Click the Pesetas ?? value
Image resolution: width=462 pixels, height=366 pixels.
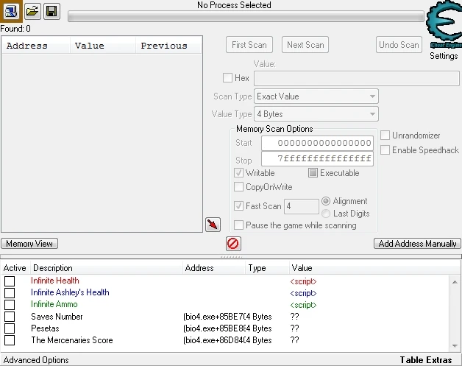tap(295, 328)
